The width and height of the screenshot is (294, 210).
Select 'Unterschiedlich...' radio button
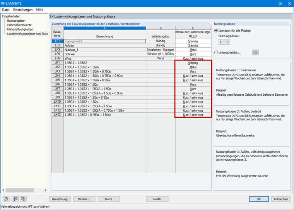pos(216,53)
